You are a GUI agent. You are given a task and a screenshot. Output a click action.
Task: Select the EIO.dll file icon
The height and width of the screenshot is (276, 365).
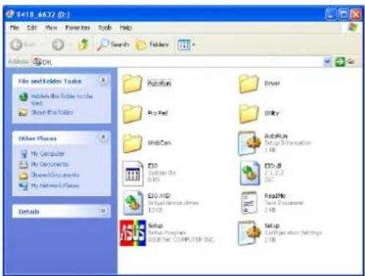[250, 172]
